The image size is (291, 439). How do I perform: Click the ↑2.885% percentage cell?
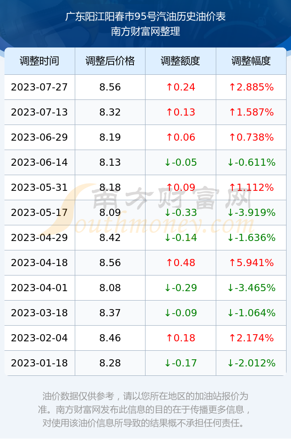[251, 87]
